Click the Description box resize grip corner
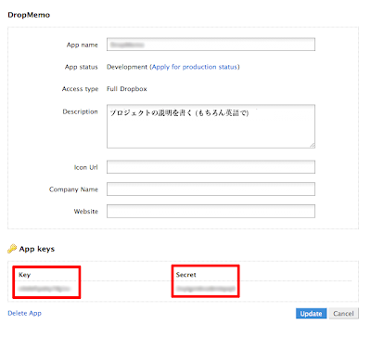 tap(313, 145)
